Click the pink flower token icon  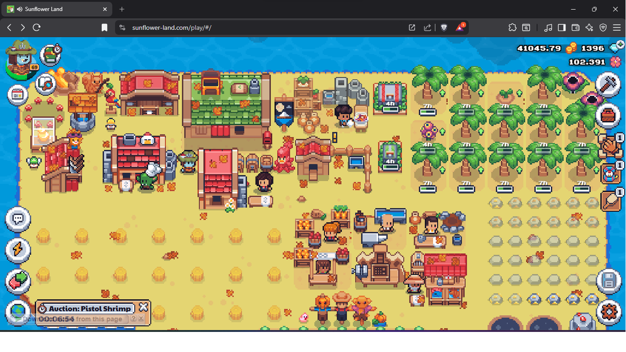pyautogui.click(x=615, y=63)
